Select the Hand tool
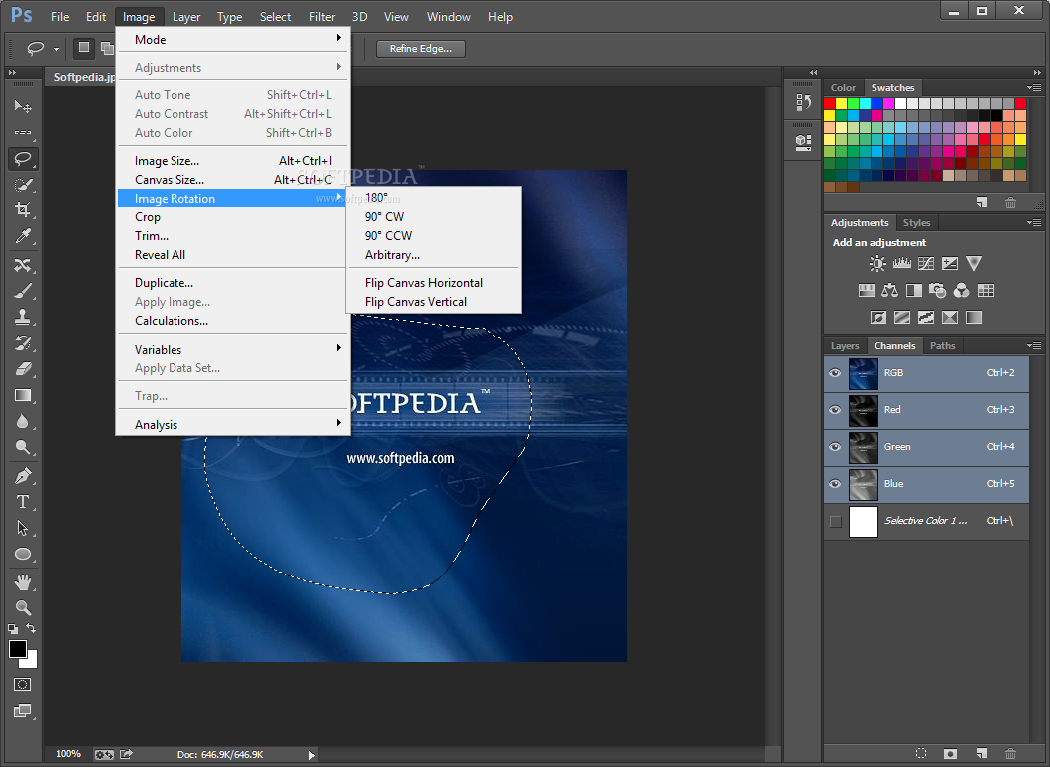Screen dimensions: 1050x767 (23, 581)
